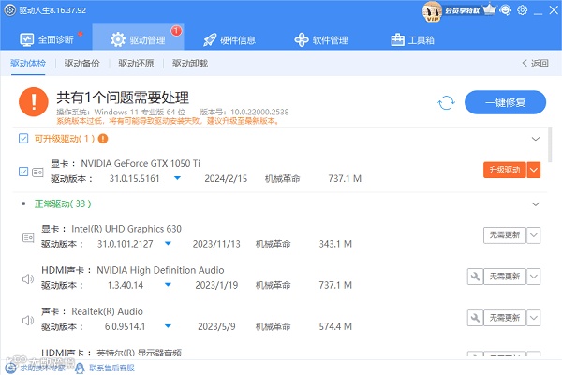
Task: Click 无需更新 button for Realtek(R) Audio
Action: pos(505,318)
